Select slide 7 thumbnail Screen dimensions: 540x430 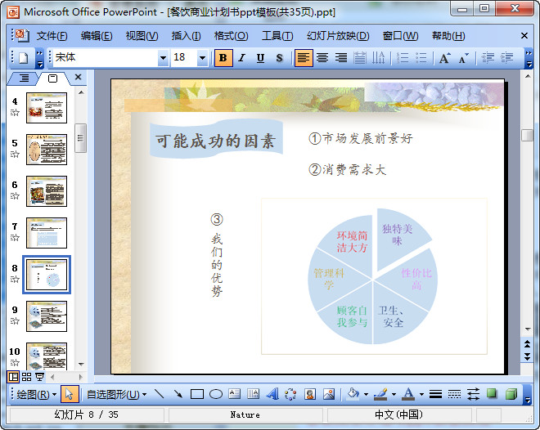[x=47, y=233]
